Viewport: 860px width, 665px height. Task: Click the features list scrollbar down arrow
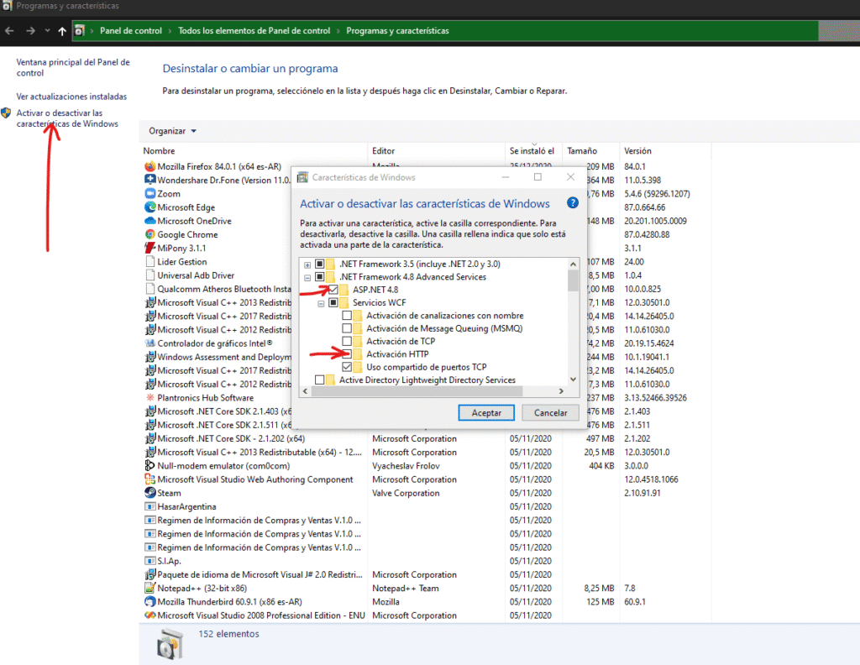pyautogui.click(x=573, y=380)
